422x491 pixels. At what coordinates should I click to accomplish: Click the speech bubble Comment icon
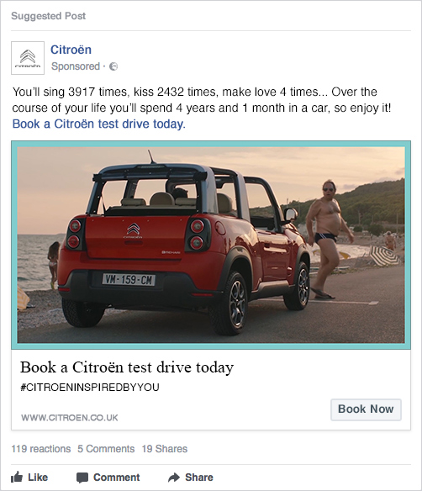tap(82, 478)
